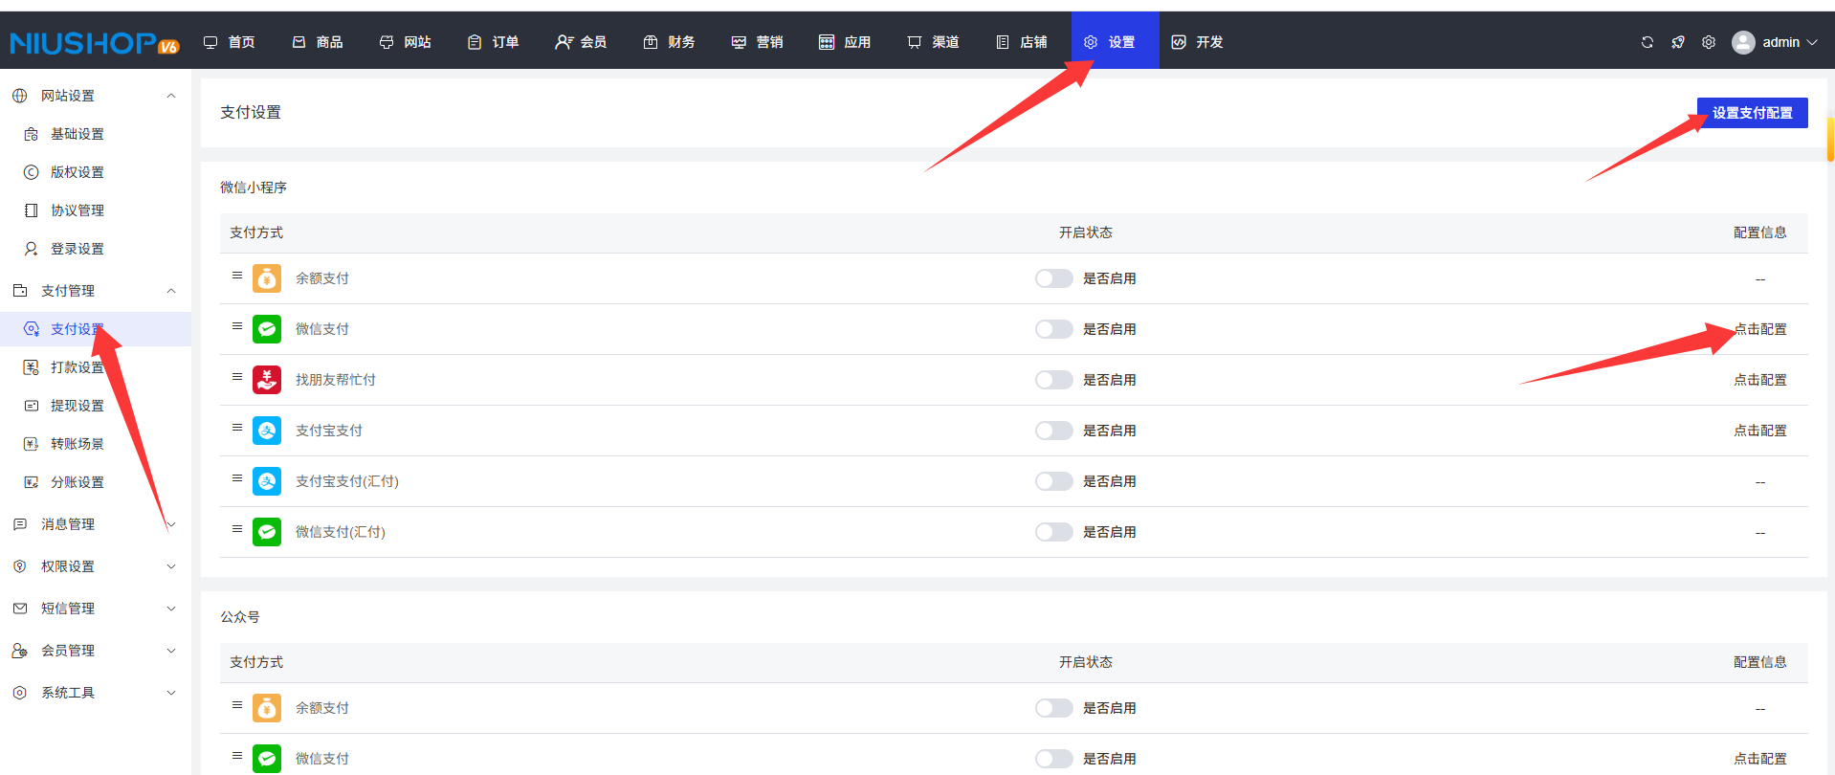Click the page vertical scrollbar thumb

(x=1830, y=139)
